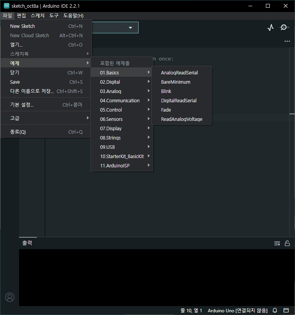
Task: Open the DigitalReadSerial example
Action: (x=182, y=100)
